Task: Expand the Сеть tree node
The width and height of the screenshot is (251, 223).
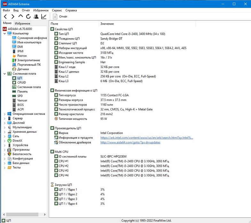Action: (5, 137)
